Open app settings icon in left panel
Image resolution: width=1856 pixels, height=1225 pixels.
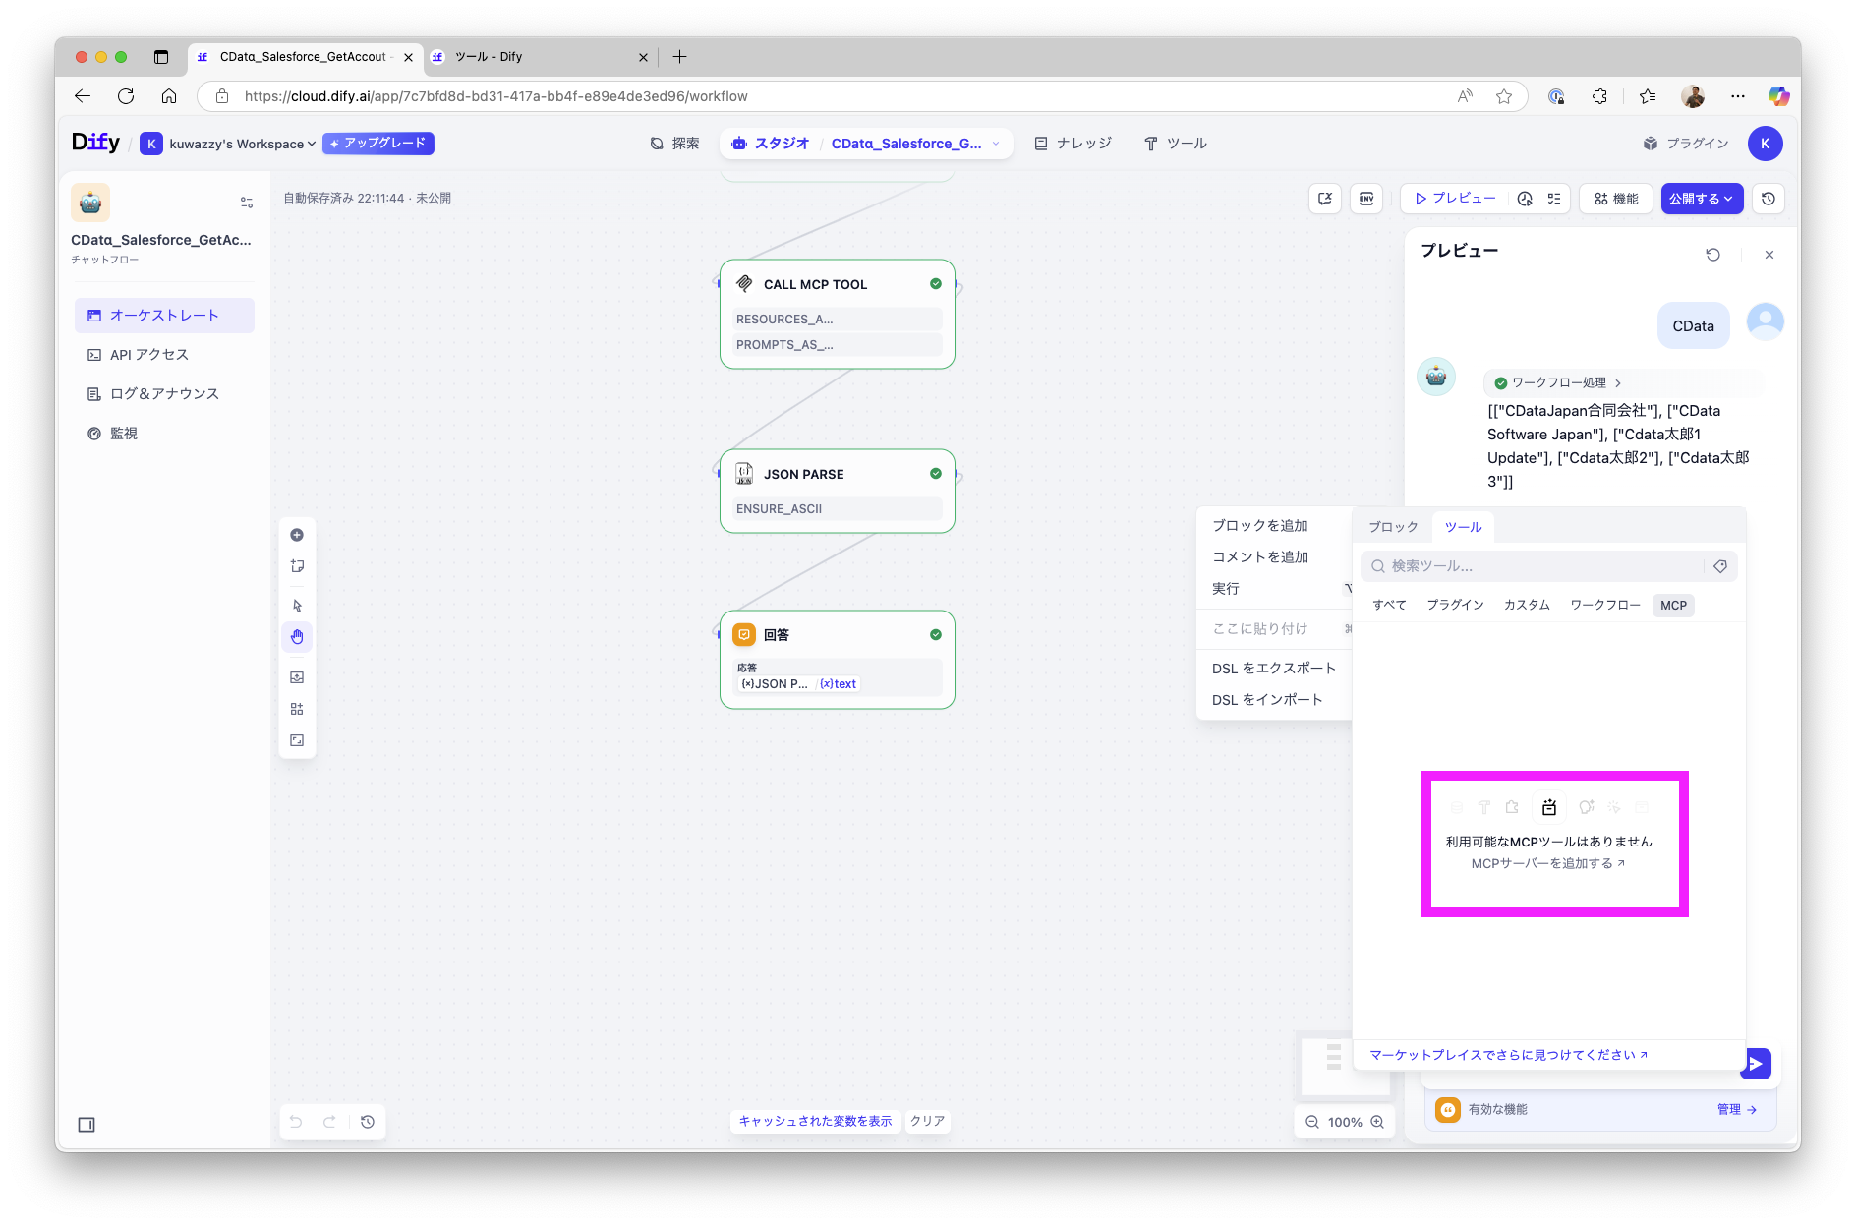point(247,203)
